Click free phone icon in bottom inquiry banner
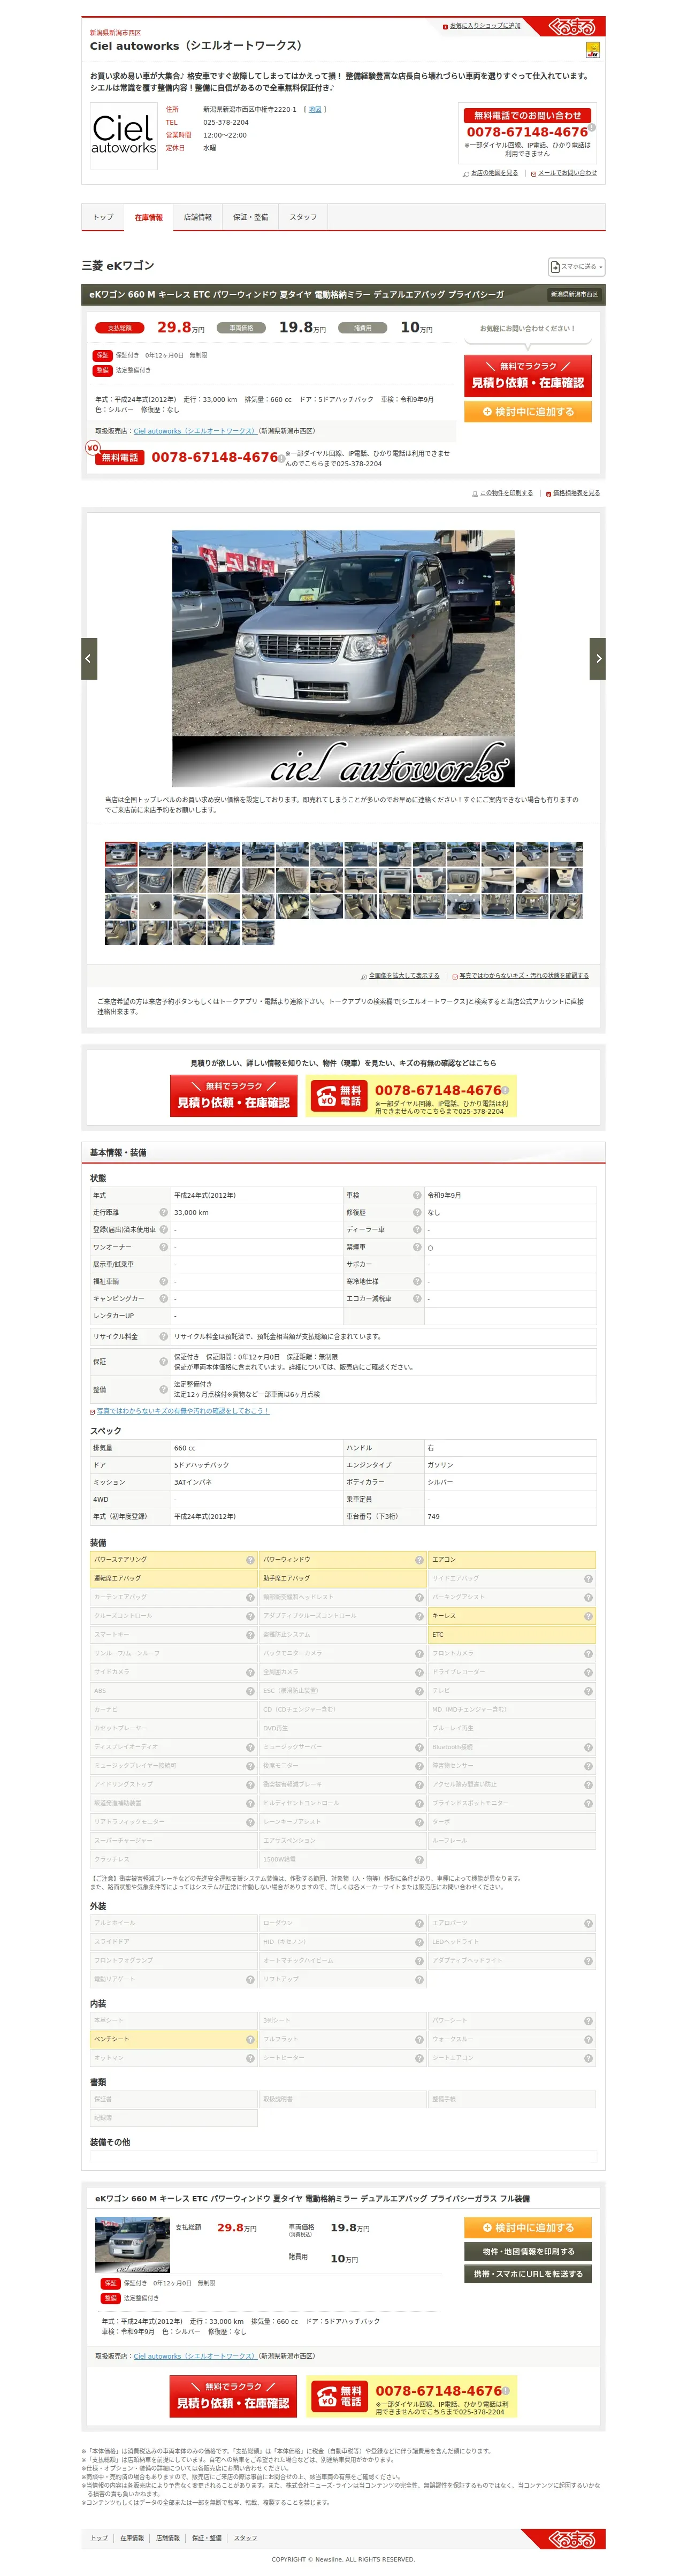 (339, 2396)
